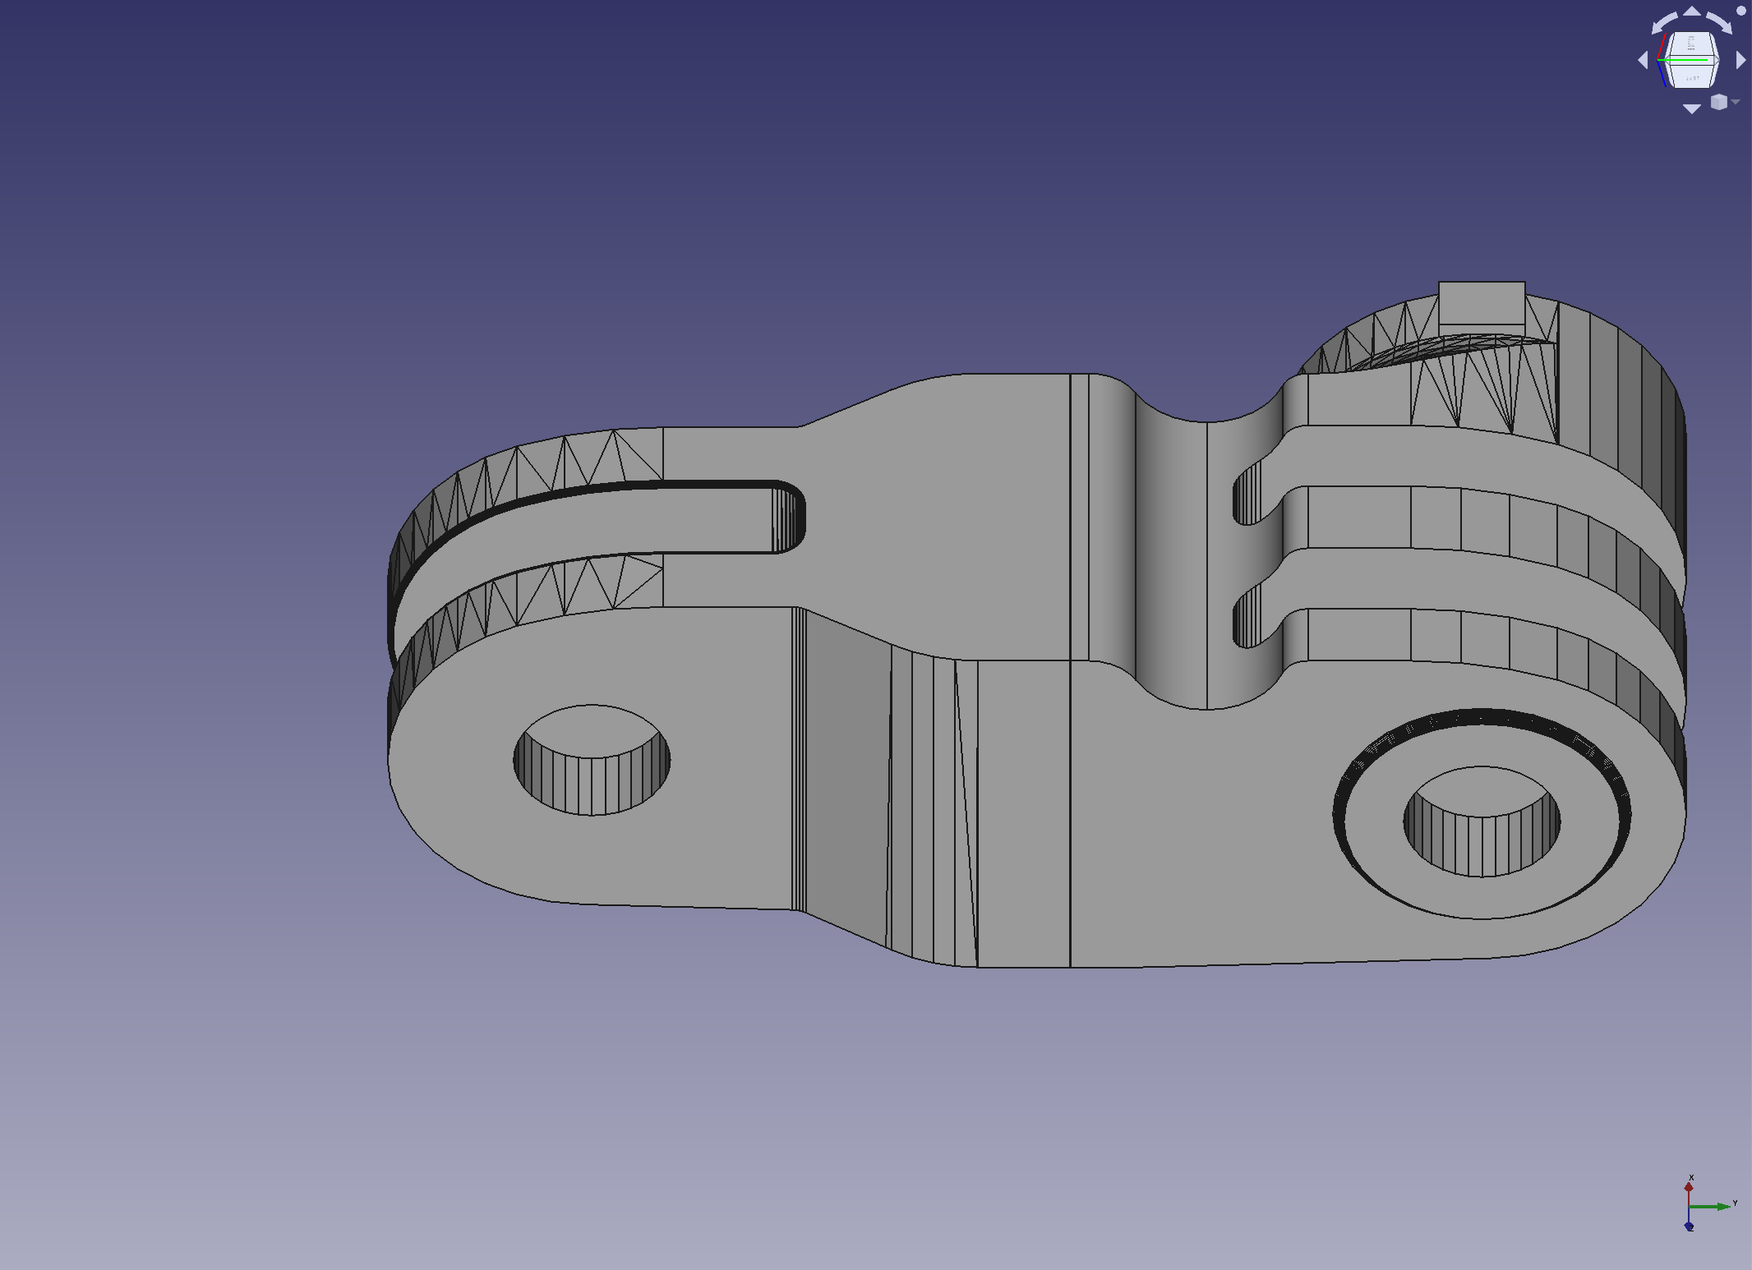Click the counter-clockwise curved roll arrow
The width and height of the screenshot is (1752, 1270).
click(x=1664, y=22)
